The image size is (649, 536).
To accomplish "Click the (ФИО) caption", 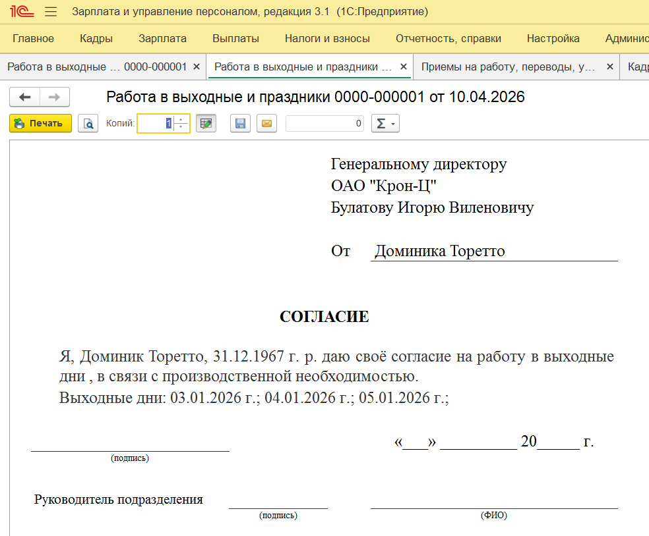I will [494, 515].
